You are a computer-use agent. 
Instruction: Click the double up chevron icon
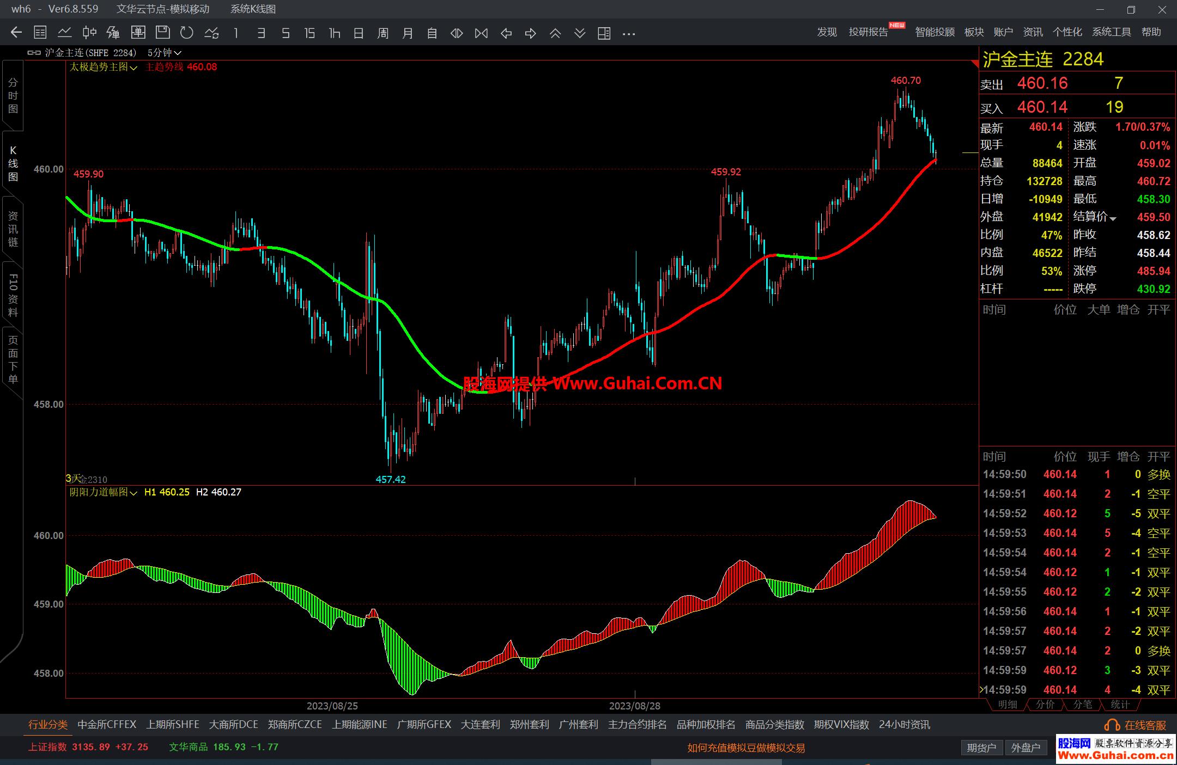(x=555, y=33)
